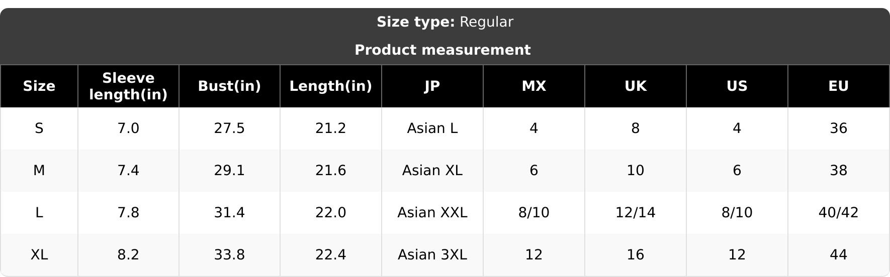
Task: Select the Sleeve length(in) column header
Action: point(128,86)
